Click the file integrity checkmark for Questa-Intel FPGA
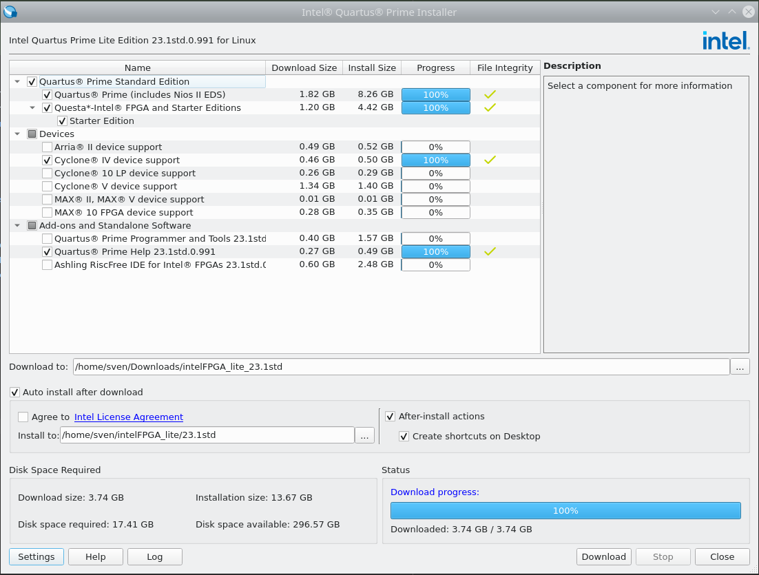Image resolution: width=759 pixels, height=575 pixels. click(490, 107)
